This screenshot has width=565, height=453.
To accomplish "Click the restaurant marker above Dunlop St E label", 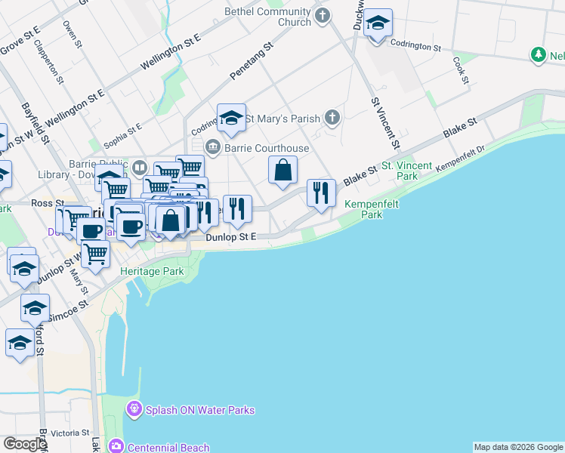I will (x=237, y=211).
